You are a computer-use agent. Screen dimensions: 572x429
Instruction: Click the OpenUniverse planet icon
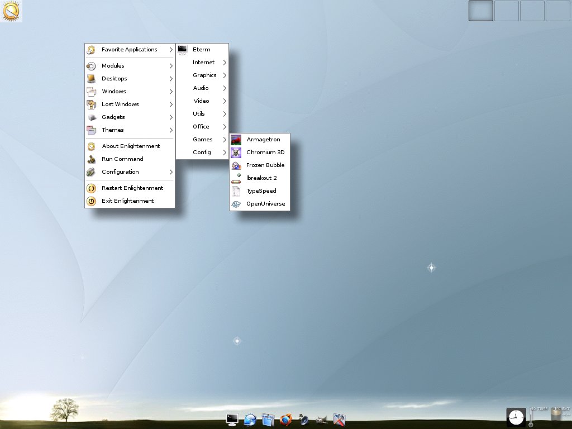click(x=236, y=204)
